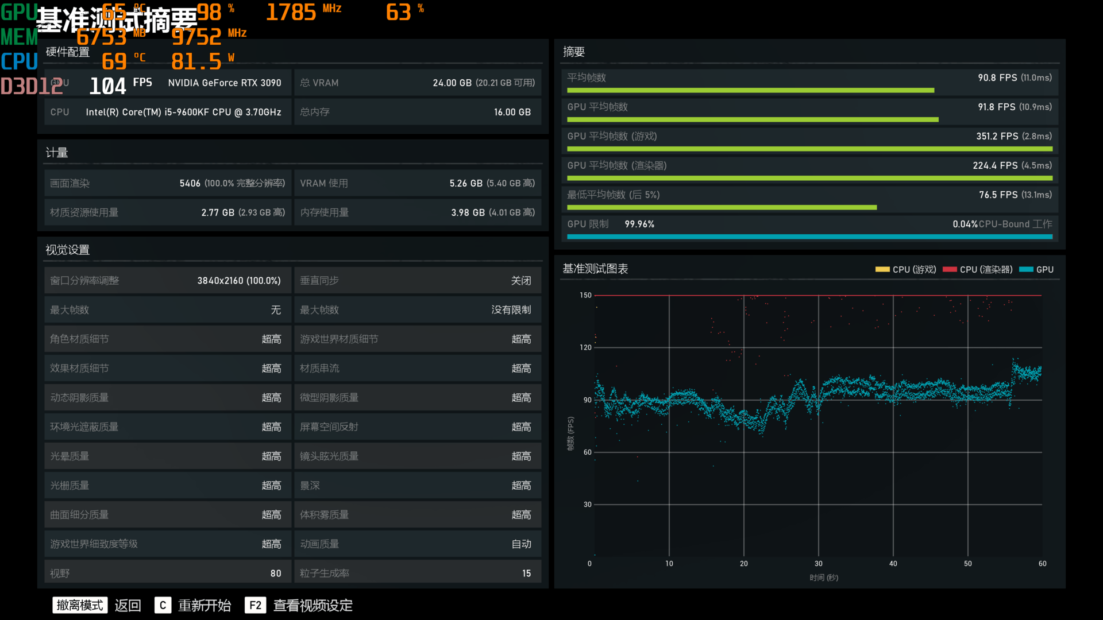Click the 返回 label

128,606
